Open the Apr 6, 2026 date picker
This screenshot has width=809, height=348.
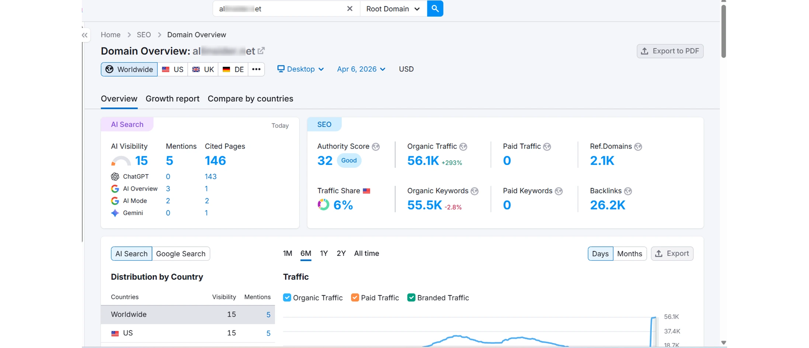[x=361, y=69]
